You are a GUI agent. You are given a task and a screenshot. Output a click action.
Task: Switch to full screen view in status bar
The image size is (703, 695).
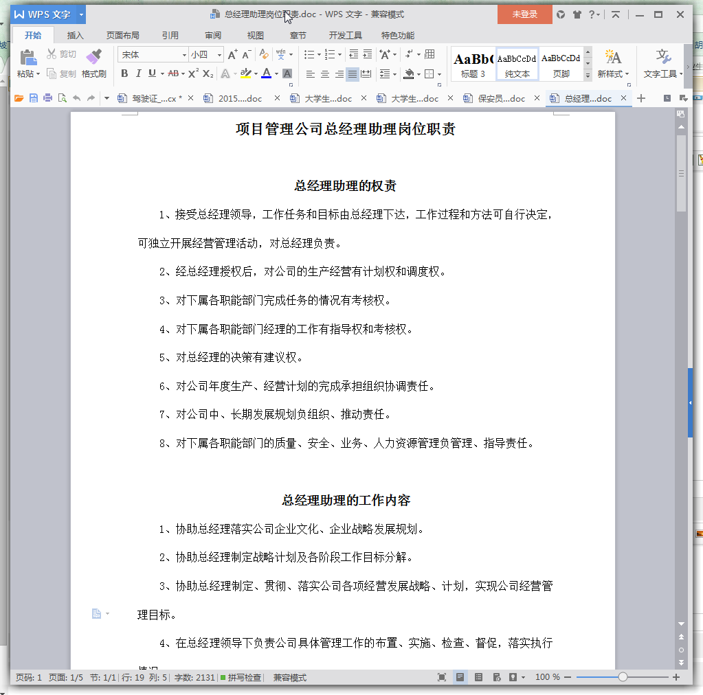(442, 677)
